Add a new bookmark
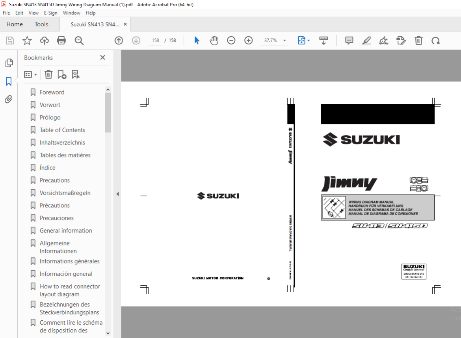 point(62,75)
